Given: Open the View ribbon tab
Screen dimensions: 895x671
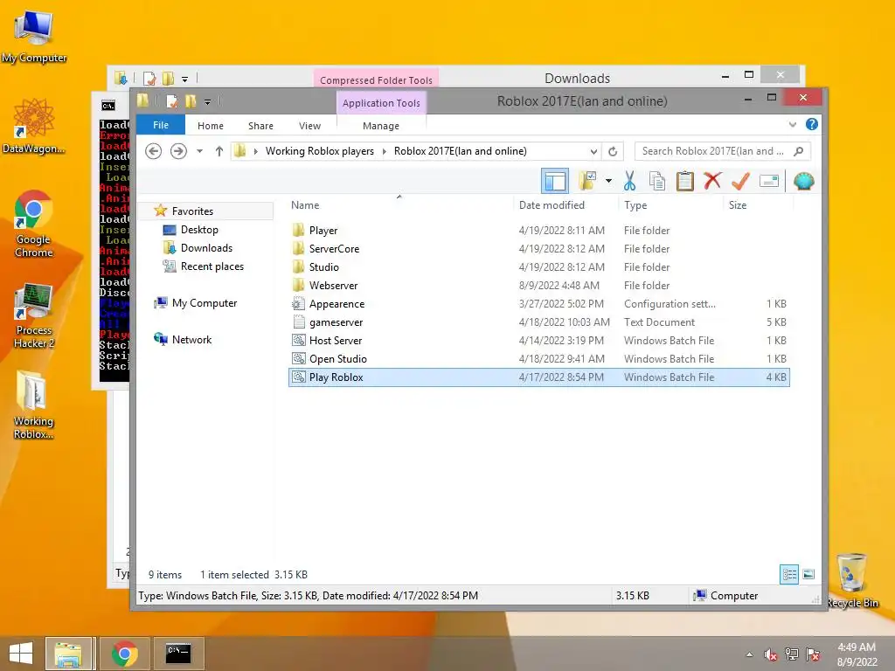Looking at the screenshot, I should pyautogui.click(x=310, y=126).
